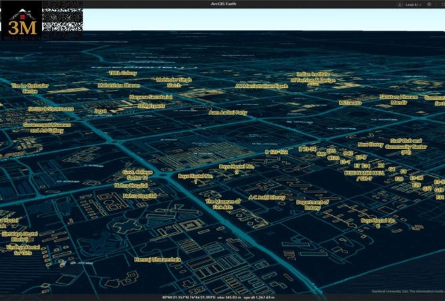Click the ArcGIS Earth window title

(x=222, y=4)
